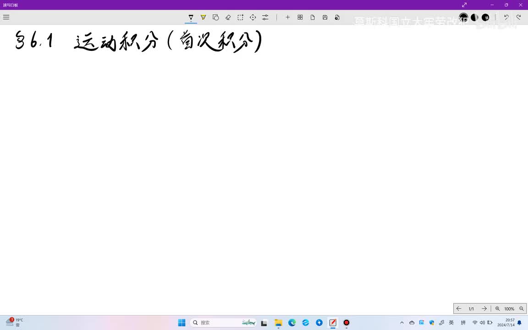Go to previous page arrow
528x330 pixels.
459,308
